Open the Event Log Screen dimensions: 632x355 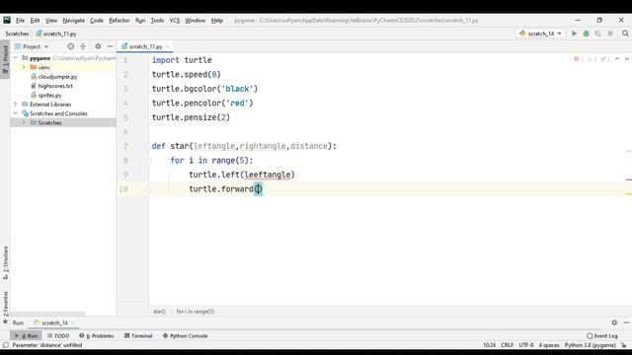pos(602,335)
